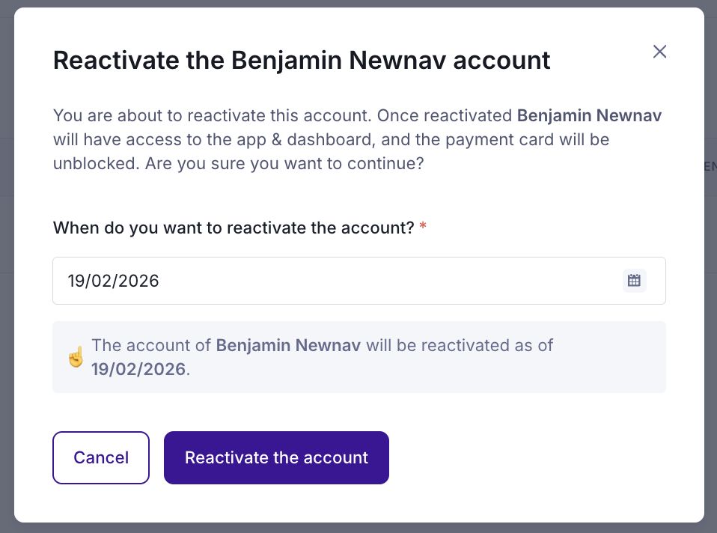Click the "When do you want to reactivate" label
The height and width of the screenshot is (533, 717).
coord(234,228)
